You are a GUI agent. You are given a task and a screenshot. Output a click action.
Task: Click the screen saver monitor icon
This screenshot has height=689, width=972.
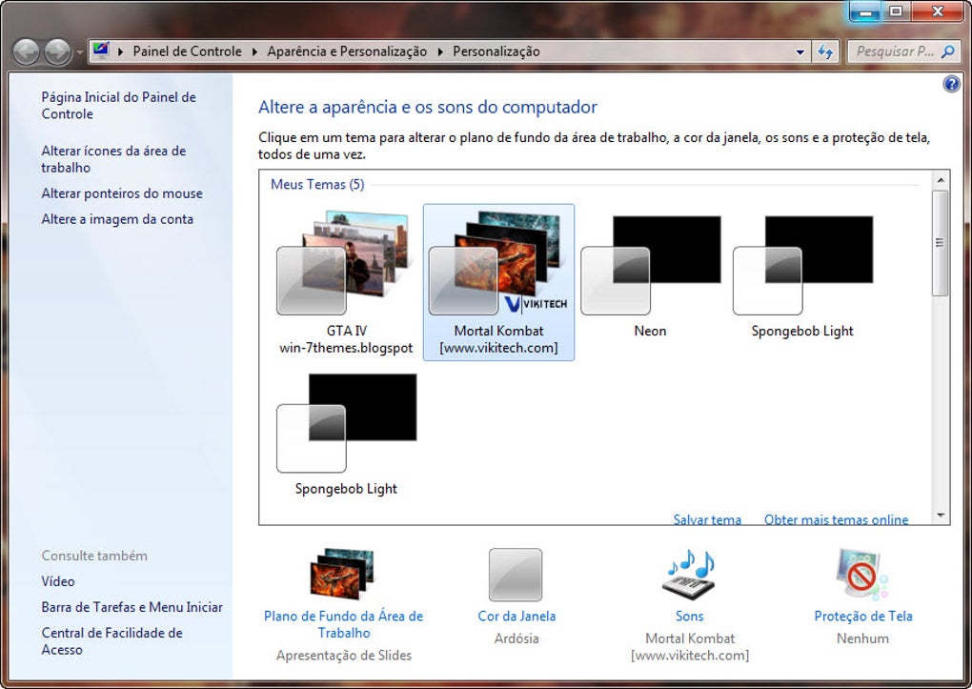click(x=862, y=575)
